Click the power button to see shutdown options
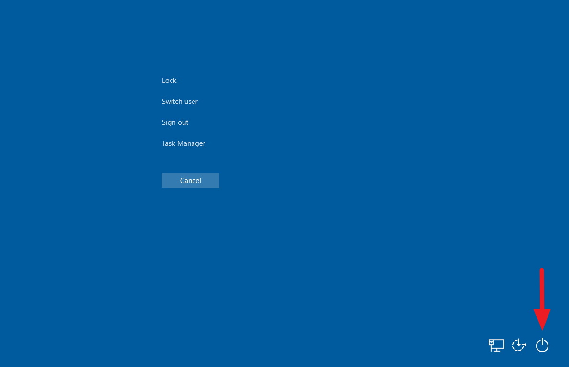Image resolution: width=569 pixels, height=367 pixels. pos(542,345)
